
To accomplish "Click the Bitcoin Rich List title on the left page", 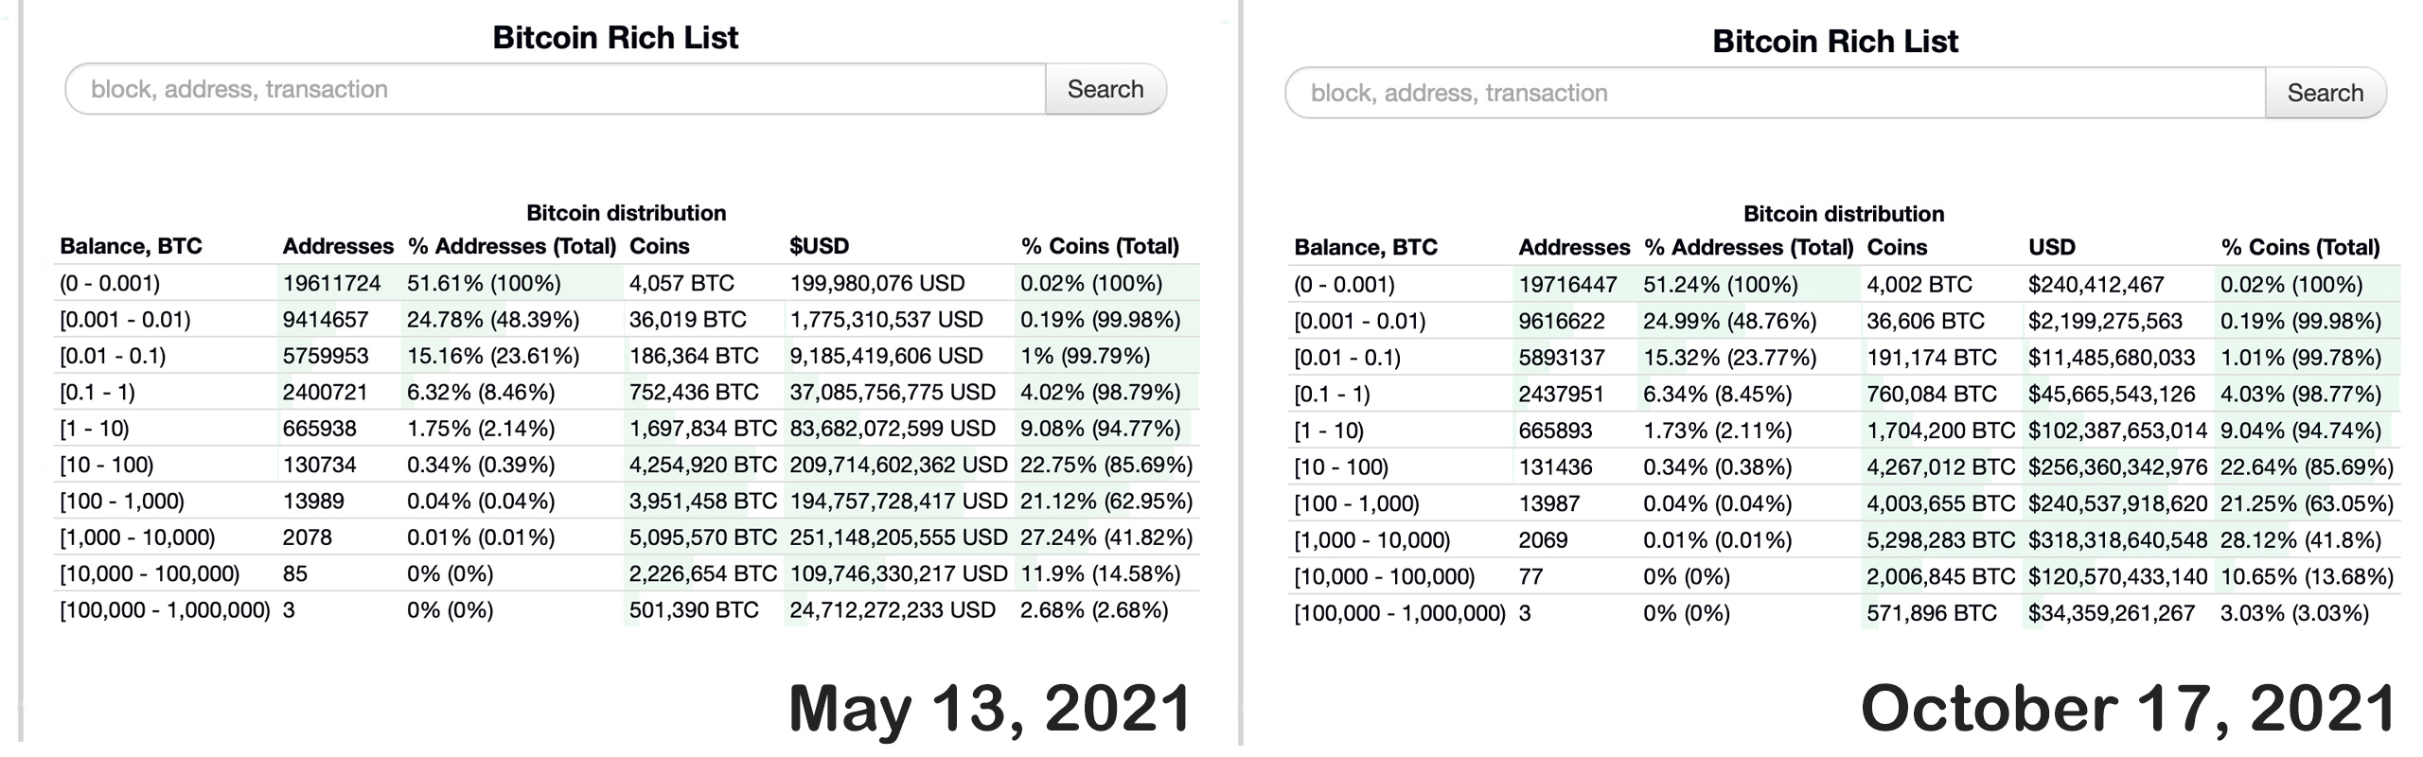I will (x=615, y=38).
